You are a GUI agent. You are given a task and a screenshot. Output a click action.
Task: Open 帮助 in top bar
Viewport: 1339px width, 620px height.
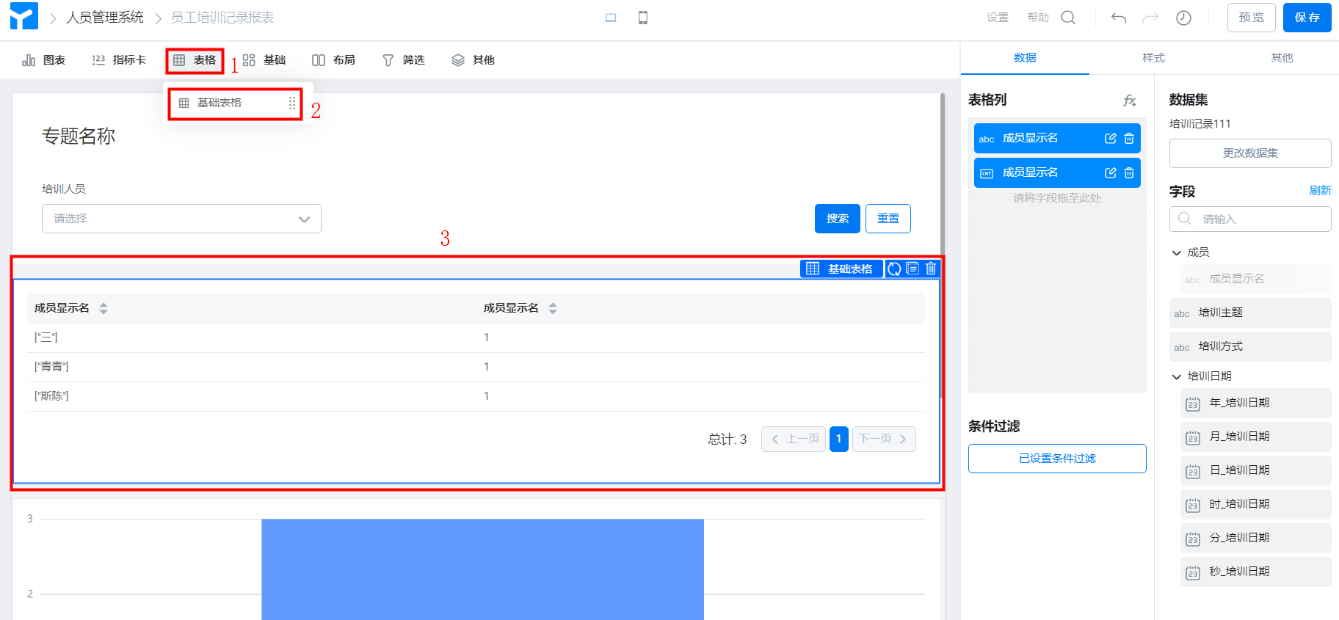(x=1038, y=18)
